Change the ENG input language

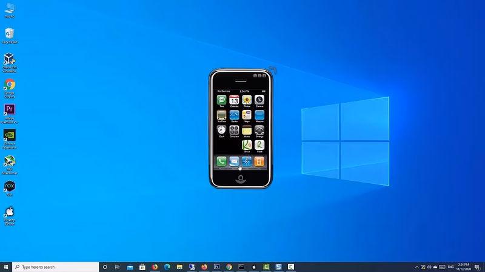[450, 267]
